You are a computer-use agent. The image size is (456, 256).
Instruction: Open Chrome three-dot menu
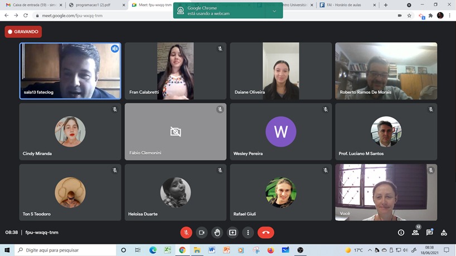coord(450,16)
